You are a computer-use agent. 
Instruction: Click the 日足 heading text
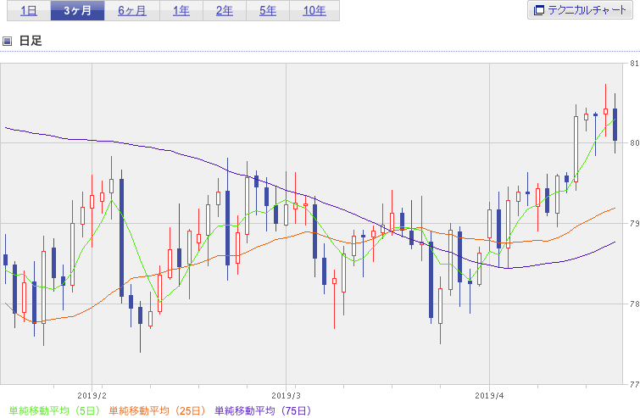click(31, 41)
